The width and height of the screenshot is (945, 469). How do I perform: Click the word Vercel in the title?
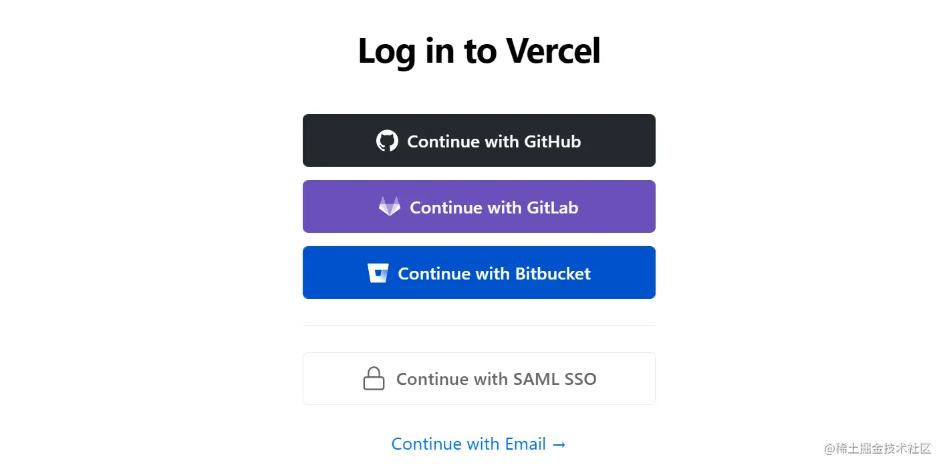pos(553,51)
